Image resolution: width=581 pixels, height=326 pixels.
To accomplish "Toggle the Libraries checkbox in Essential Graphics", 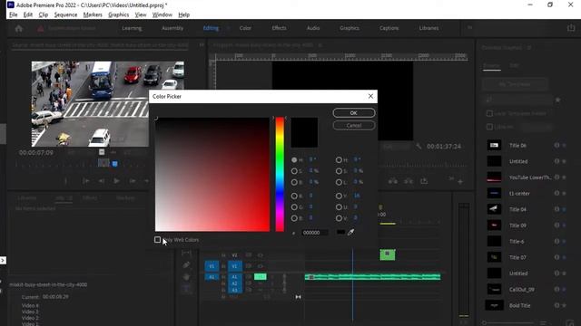I will point(489,127).
